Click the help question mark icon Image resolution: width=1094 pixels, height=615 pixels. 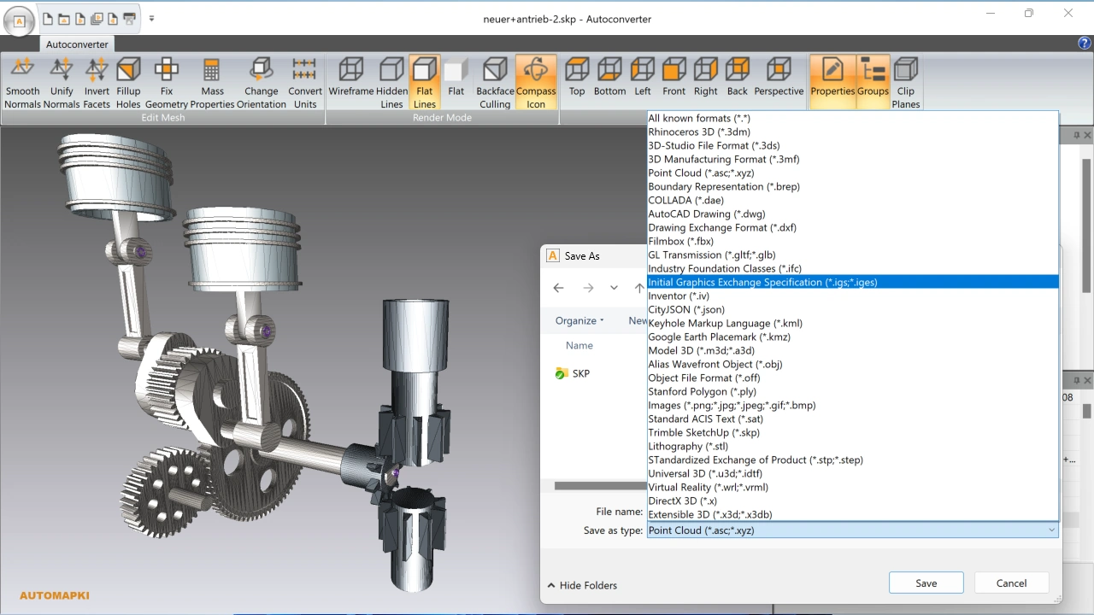(1085, 44)
